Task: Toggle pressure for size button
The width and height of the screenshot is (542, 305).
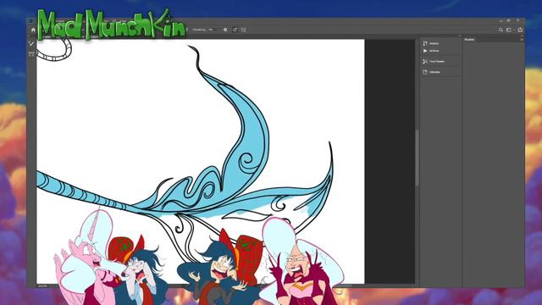Action: tap(235, 30)
